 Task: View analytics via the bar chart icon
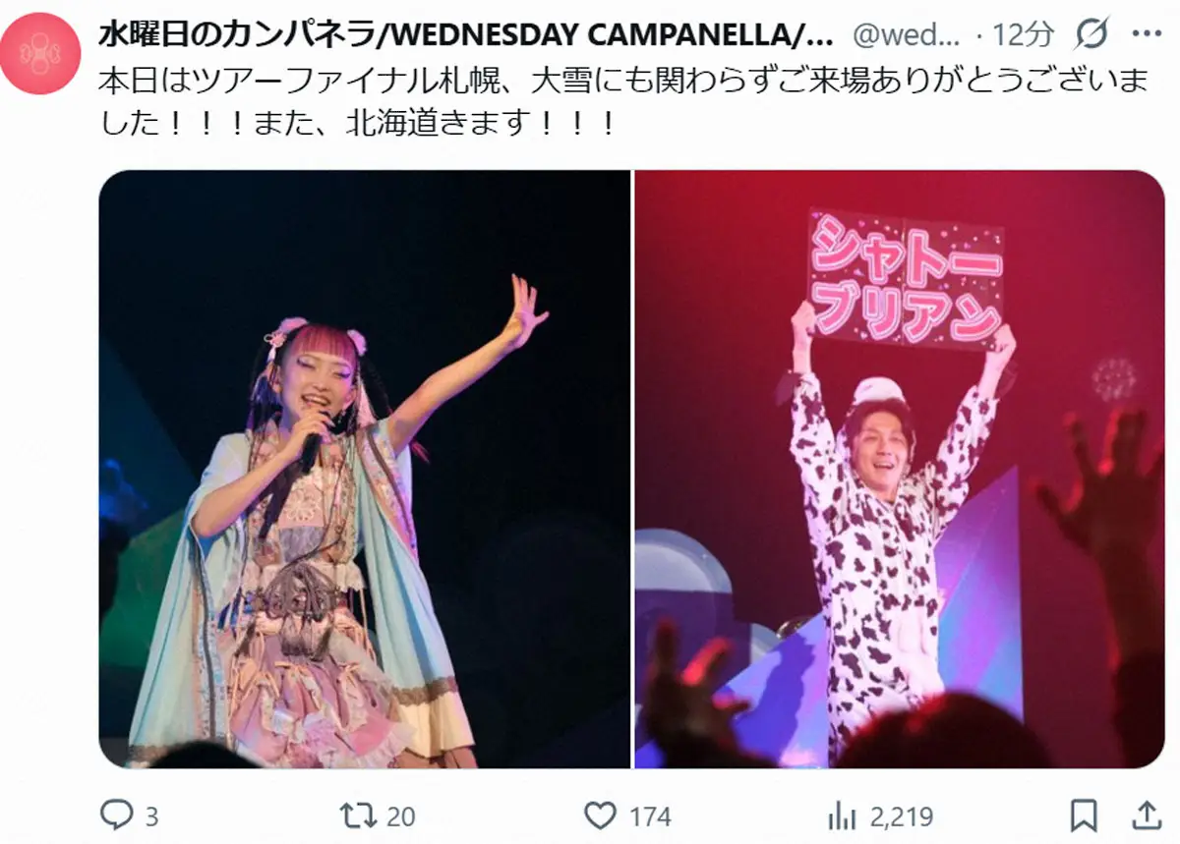(842, 815)
